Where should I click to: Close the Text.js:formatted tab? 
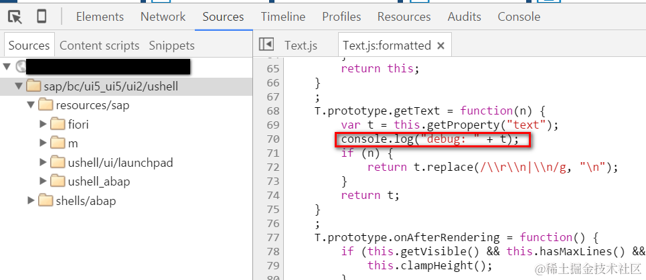440,46
